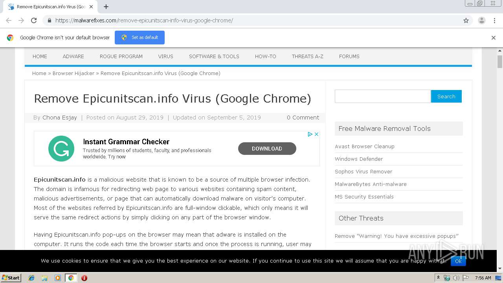View site info via the padlock icon
Image resolution: width=503 pixels, height=283 pixels.
49,20
